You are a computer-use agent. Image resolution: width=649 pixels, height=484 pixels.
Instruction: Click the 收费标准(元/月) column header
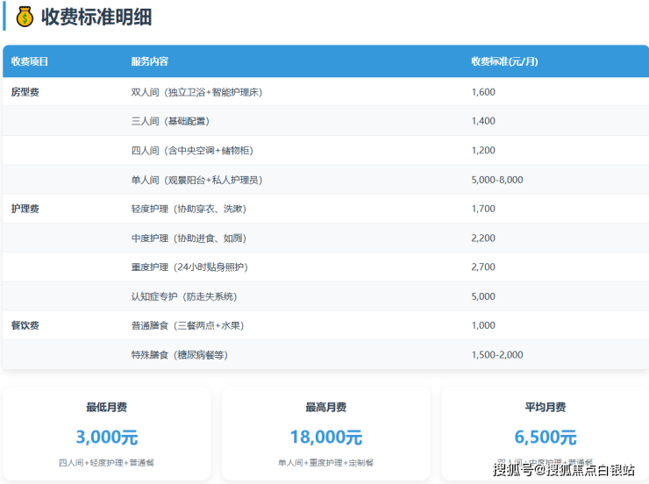point(504,61)
